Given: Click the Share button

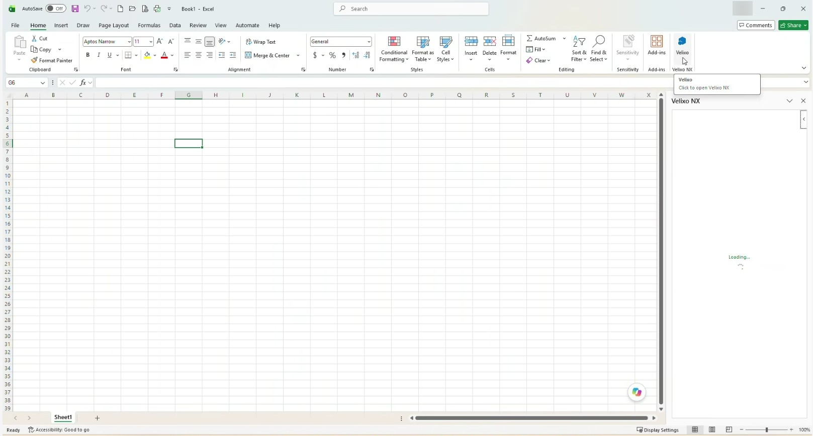Looking at the screenshot, I should pos(793,25).
